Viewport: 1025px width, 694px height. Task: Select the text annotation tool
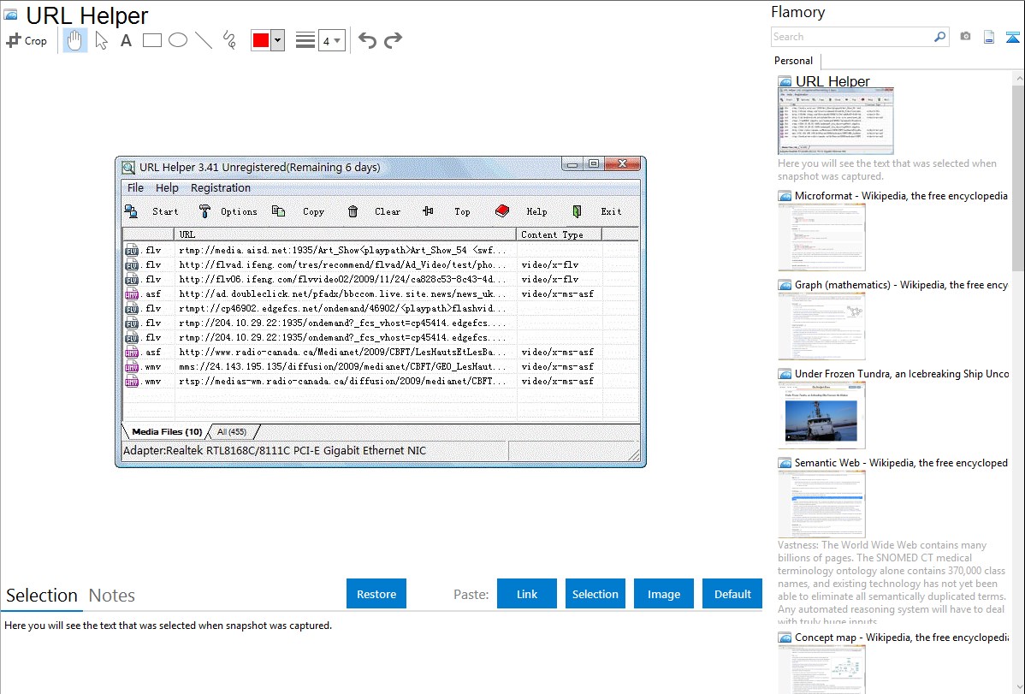[x=126, y=40]
